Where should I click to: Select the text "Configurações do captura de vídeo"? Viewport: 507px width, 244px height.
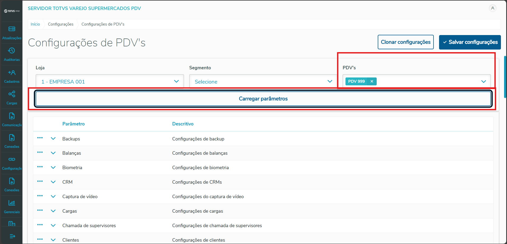[208, 197]
